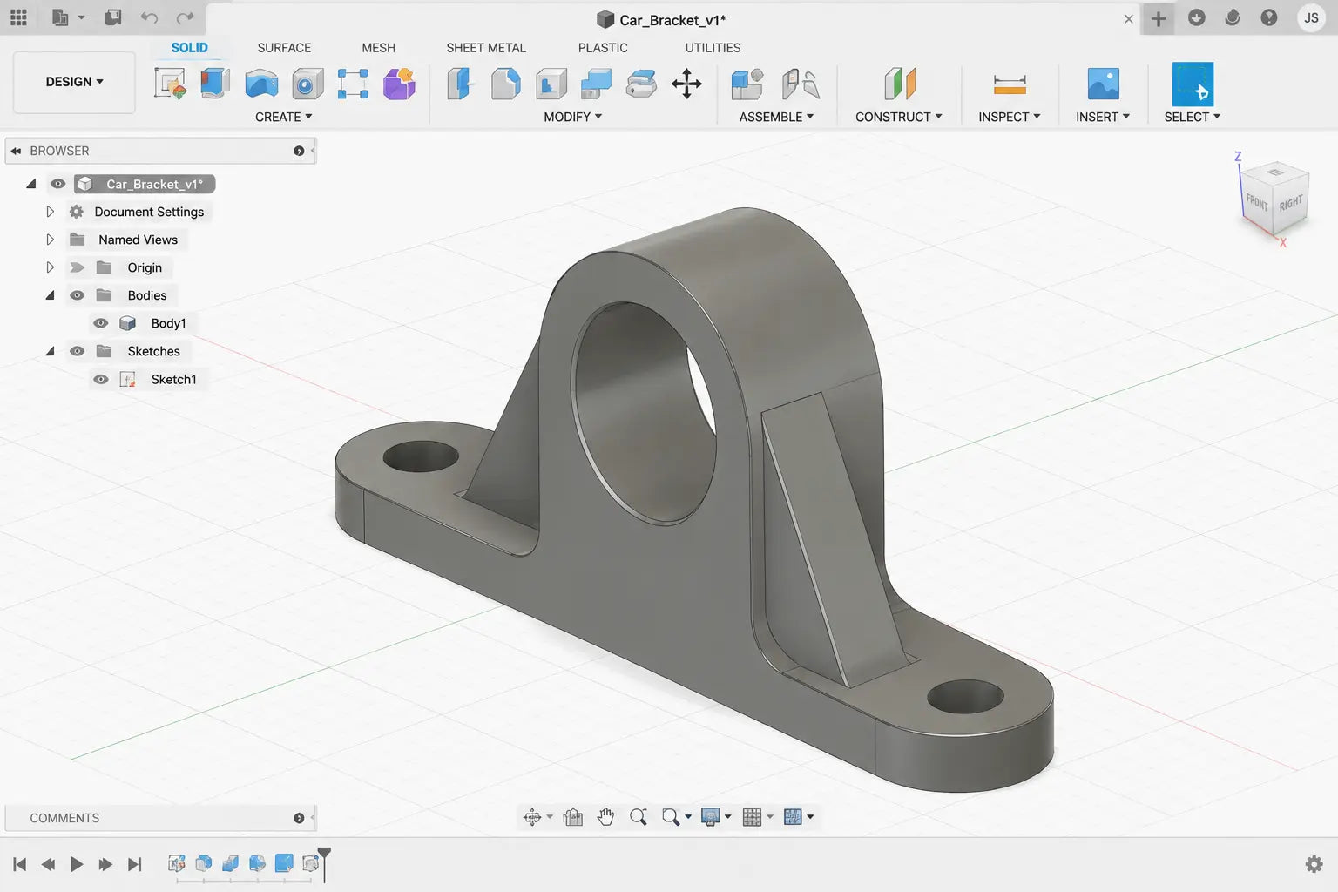Select the Press Pull tool

pyautogui.click(x=460, y=84)
